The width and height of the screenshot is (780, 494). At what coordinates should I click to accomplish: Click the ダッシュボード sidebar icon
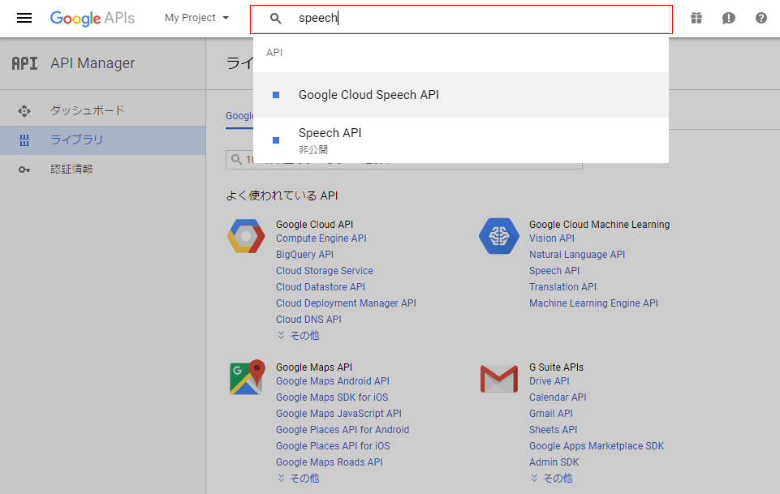coord(24,111)
